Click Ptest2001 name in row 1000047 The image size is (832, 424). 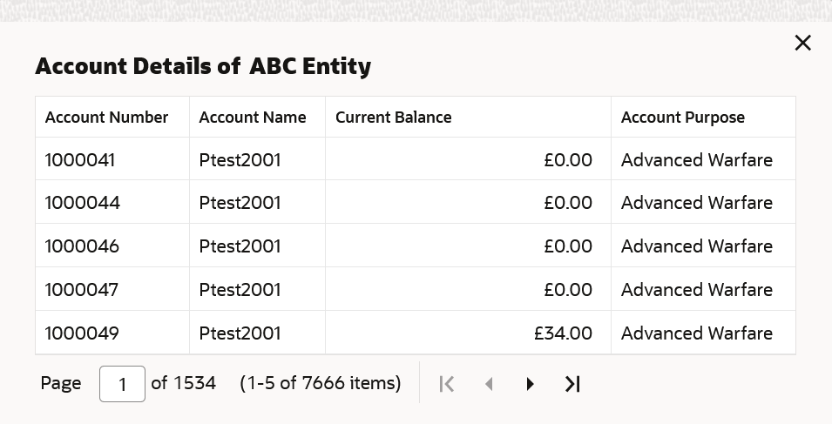click(240, 290)
